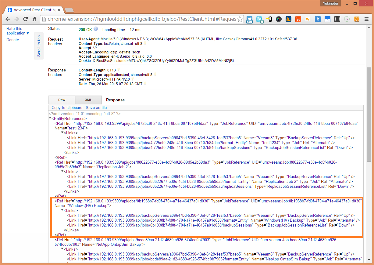Open the dark blue bar chart extension
Viewport: 374px width, 265px height.
(x=288, y=19)
